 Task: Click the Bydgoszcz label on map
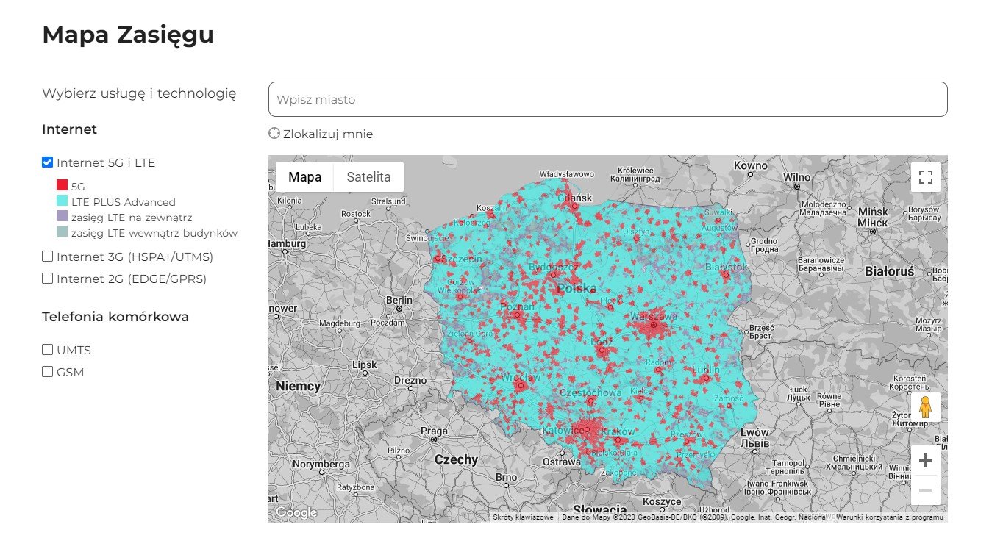553,266
